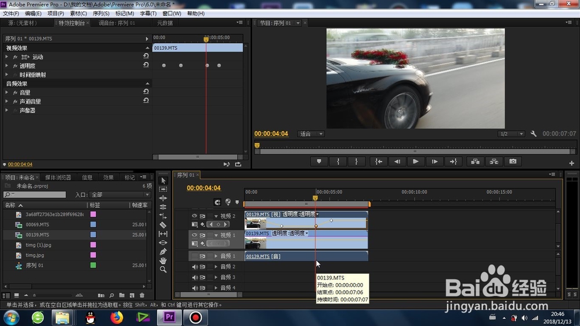Select 00069.MTS in project panel
Image resolution: width=580 pixels, height=326 pixels.
pyautogui.click(x=37, y=224)
